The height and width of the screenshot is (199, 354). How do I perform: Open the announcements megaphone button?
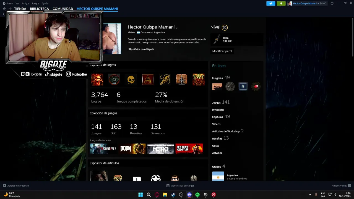[271, 3]
